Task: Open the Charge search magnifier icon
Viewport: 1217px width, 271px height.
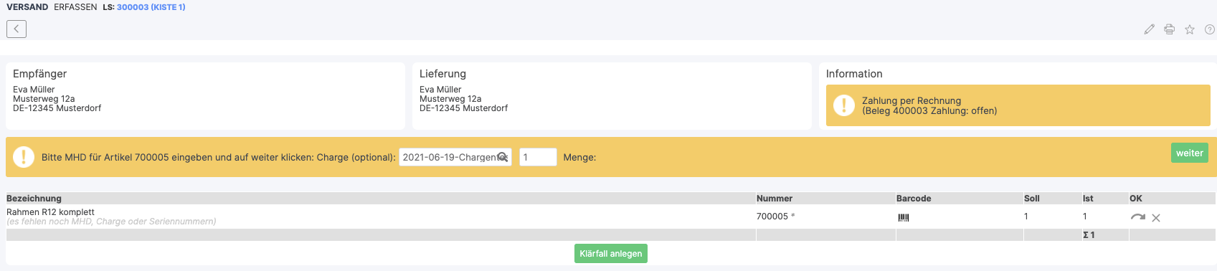Action: (503, 157)
